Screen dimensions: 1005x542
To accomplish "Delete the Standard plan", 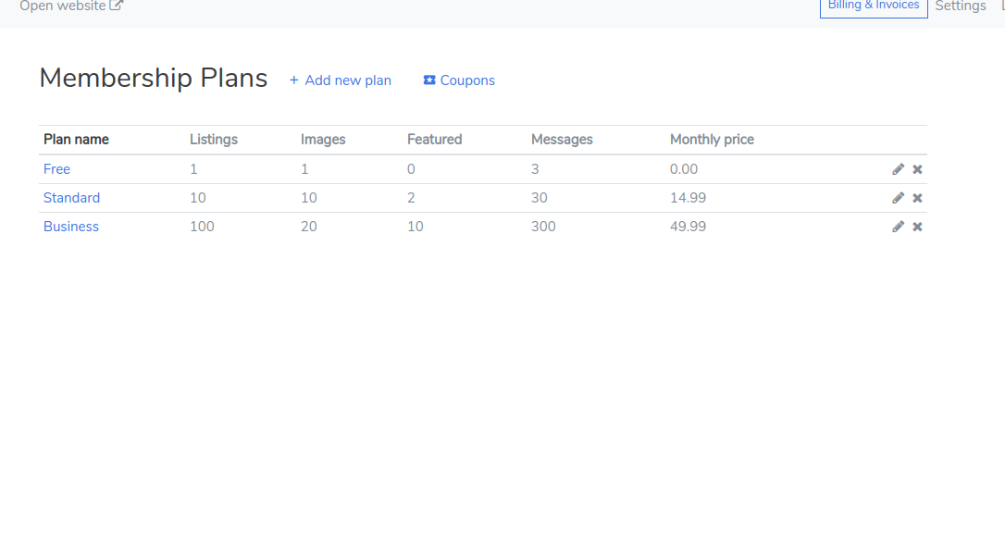I will pyautogui.click(x=917, y=198).
